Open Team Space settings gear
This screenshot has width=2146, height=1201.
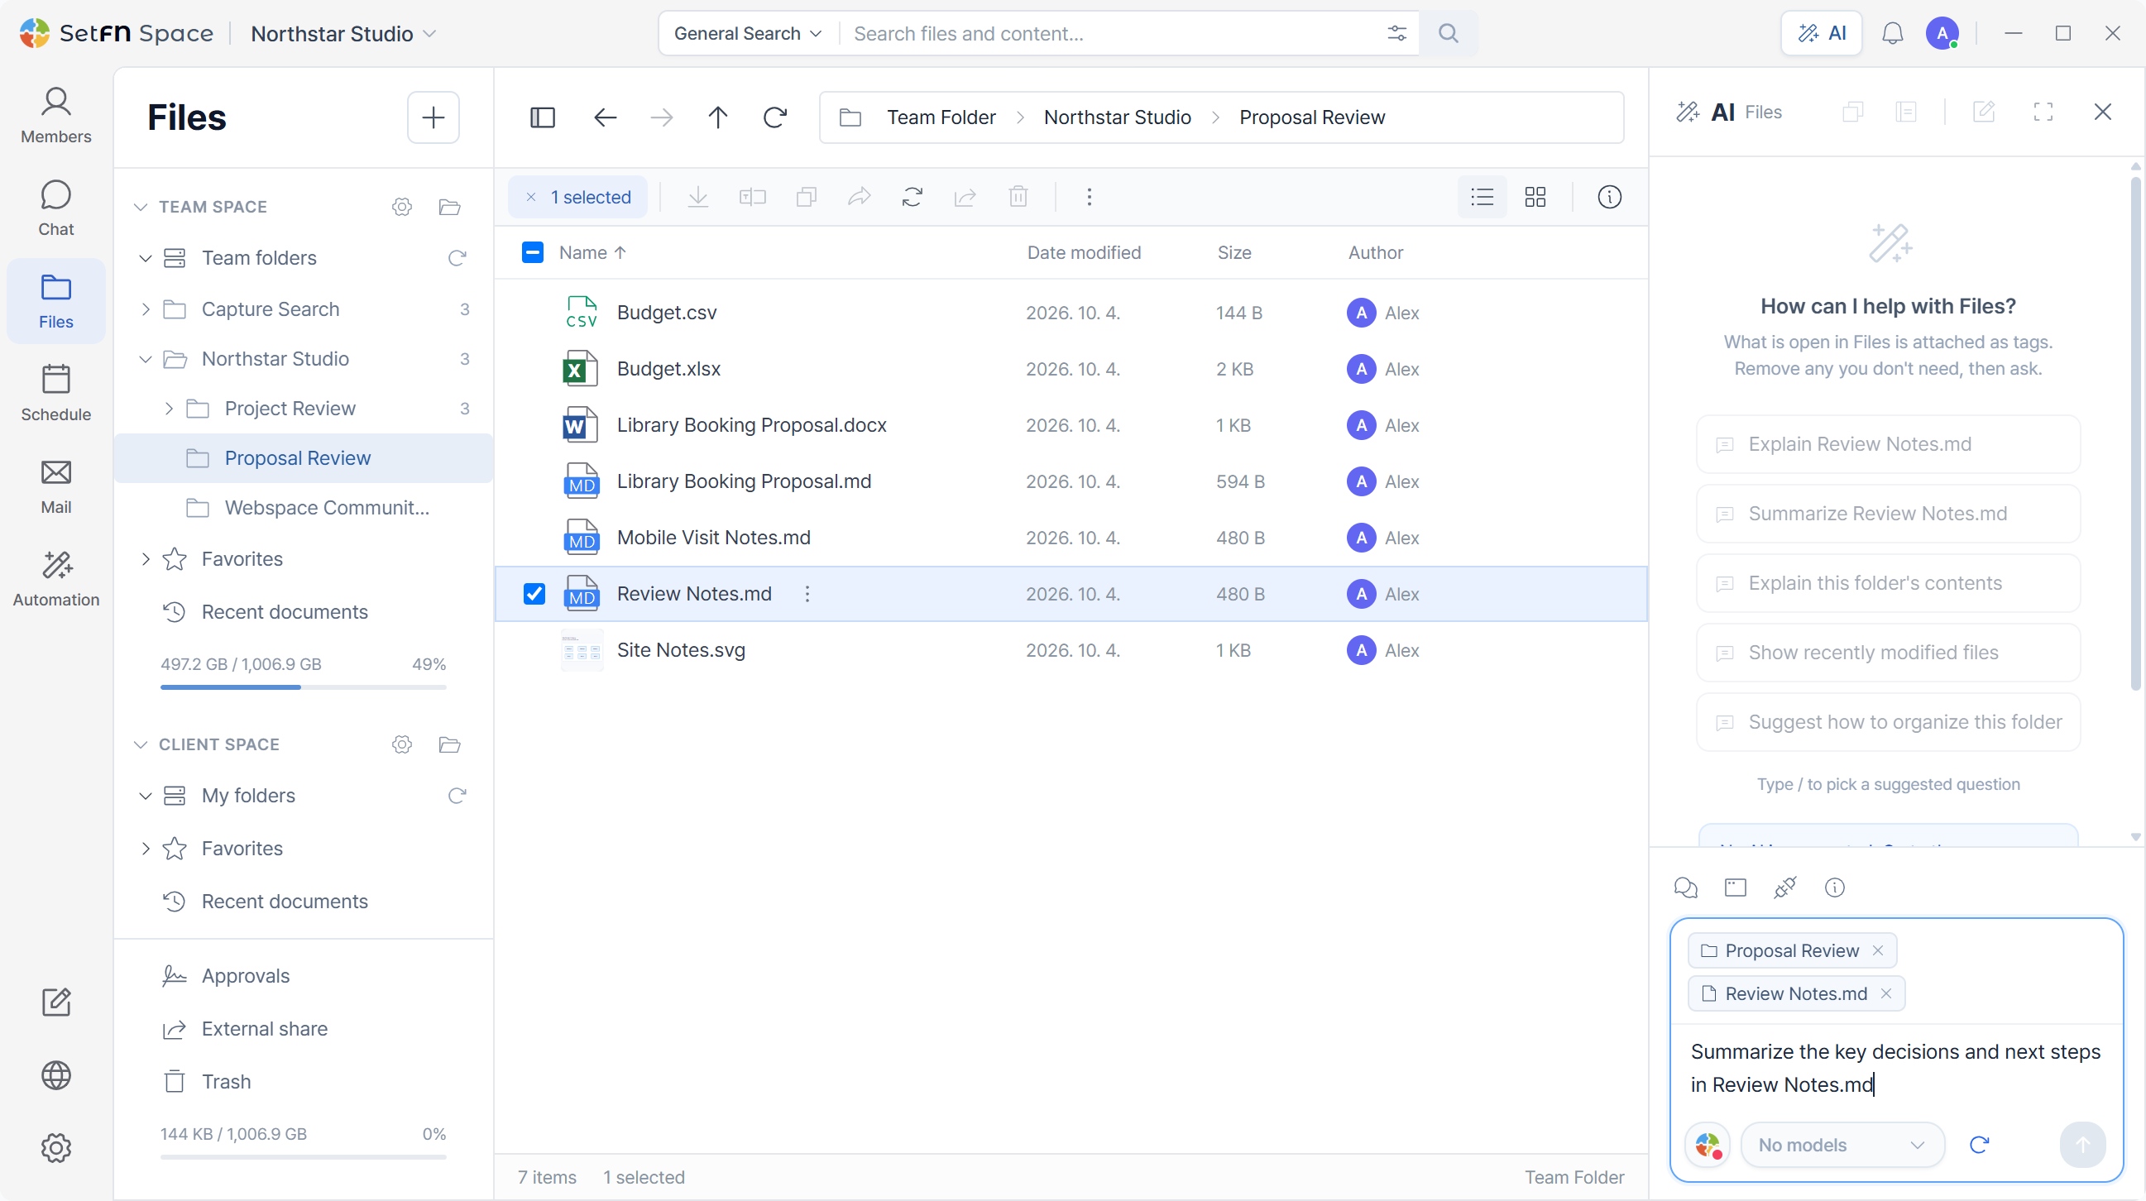(x=402, y=207)
